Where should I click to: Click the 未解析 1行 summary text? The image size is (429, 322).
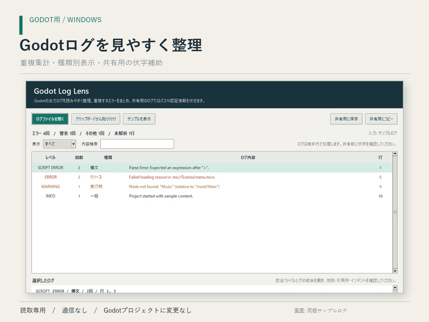124,133
